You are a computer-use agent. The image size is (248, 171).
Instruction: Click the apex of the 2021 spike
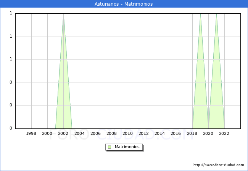[x=216, y=14]
